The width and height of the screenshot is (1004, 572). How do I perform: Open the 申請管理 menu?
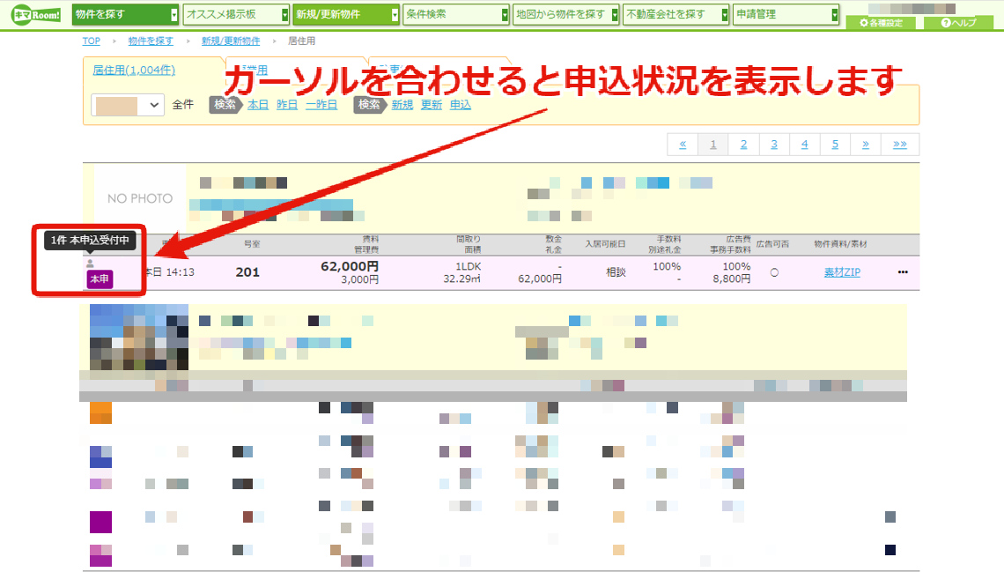[786, 14]
